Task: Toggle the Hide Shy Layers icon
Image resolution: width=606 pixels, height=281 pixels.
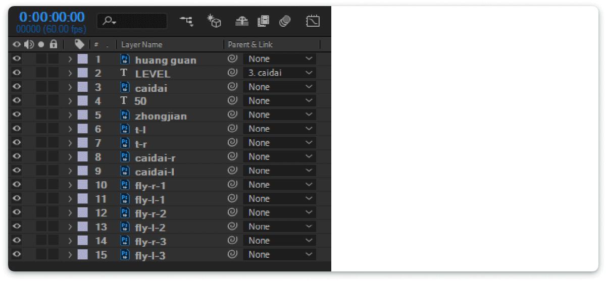Action: [x=242, y=21]
